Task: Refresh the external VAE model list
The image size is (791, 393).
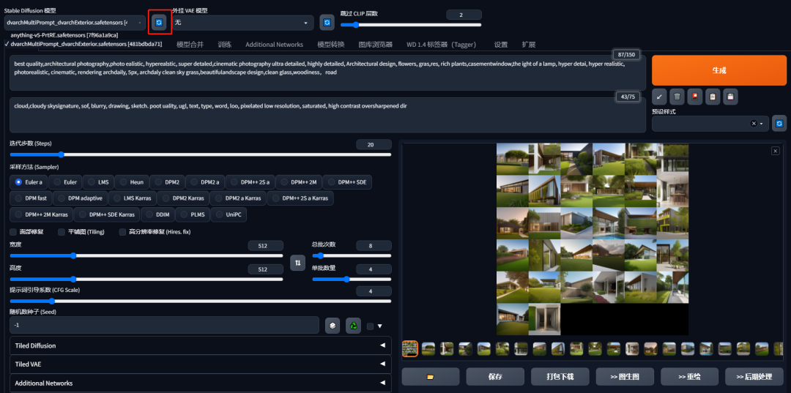Action: tap(327, 23)
